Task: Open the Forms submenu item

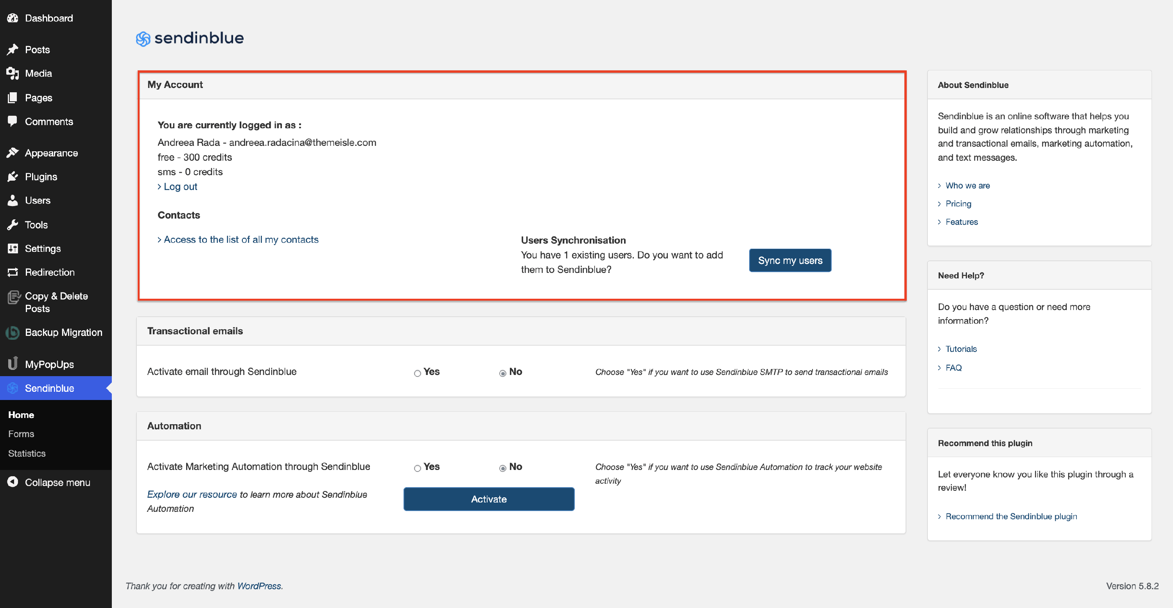Action: 21,434
